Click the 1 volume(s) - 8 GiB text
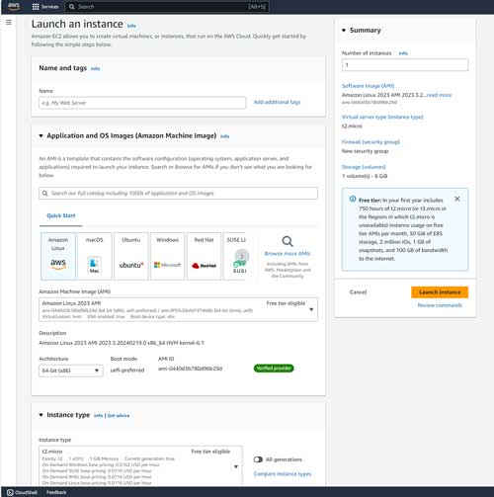Image resolution: width=494 pixels, height=497 pixels. pyautogui.click(x=365, y=176)
